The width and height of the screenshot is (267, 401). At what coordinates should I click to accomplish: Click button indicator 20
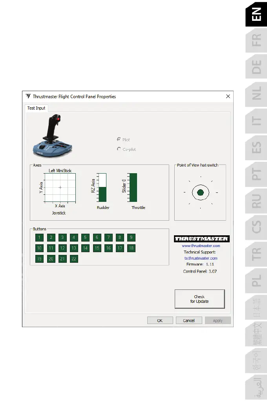pyautogui.click(x=51, y=259)
